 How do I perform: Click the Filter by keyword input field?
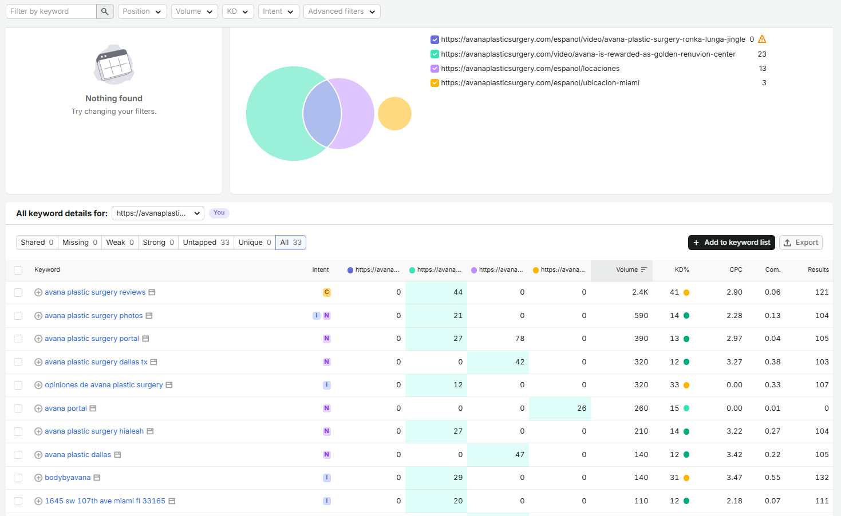[51, 11]
